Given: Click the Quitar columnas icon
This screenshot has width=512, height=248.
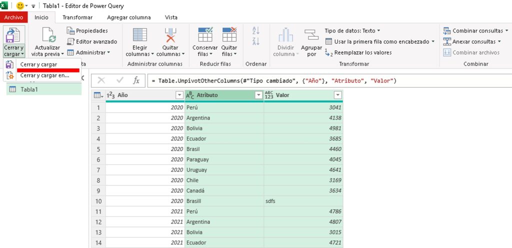Looking at the screenshot, I should (170, 34).
